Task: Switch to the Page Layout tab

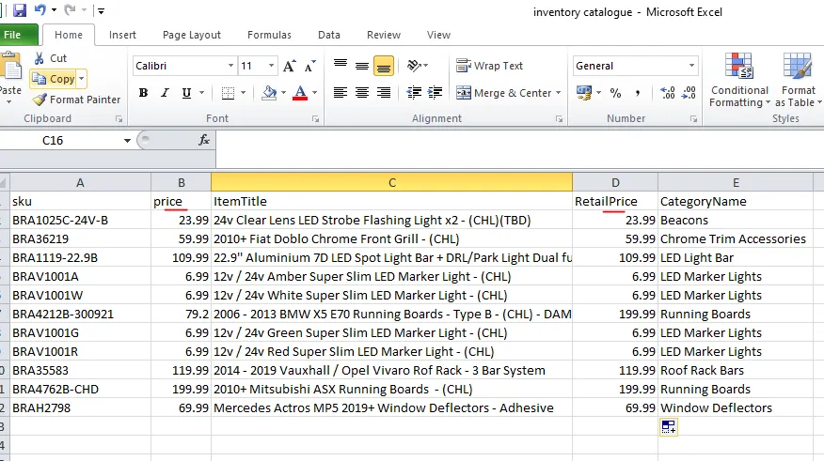Action: [192, 35]
